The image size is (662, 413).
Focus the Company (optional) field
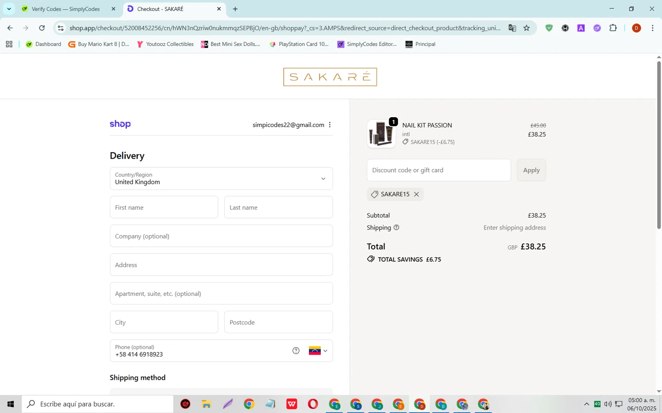(x=221, y=236)
